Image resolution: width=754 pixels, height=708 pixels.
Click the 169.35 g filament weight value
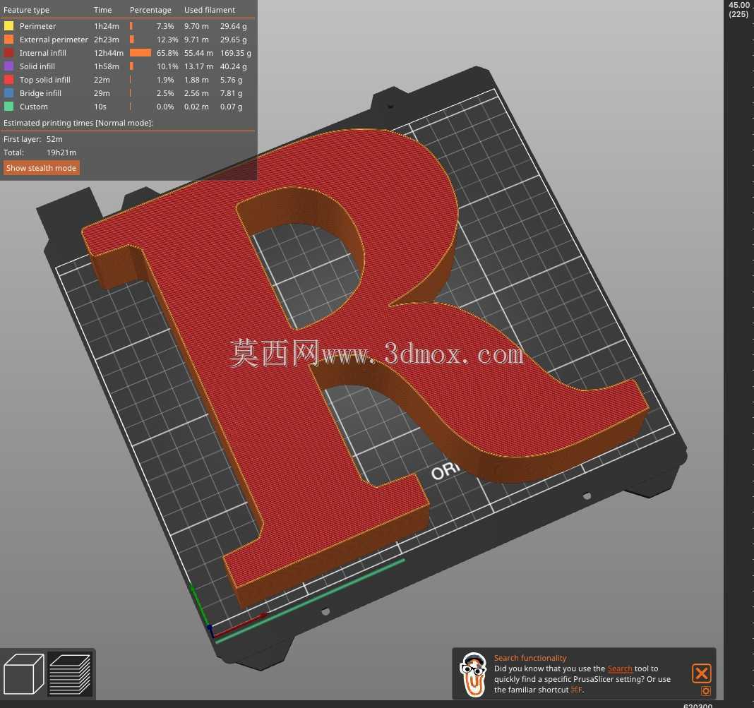coord(236,53)
